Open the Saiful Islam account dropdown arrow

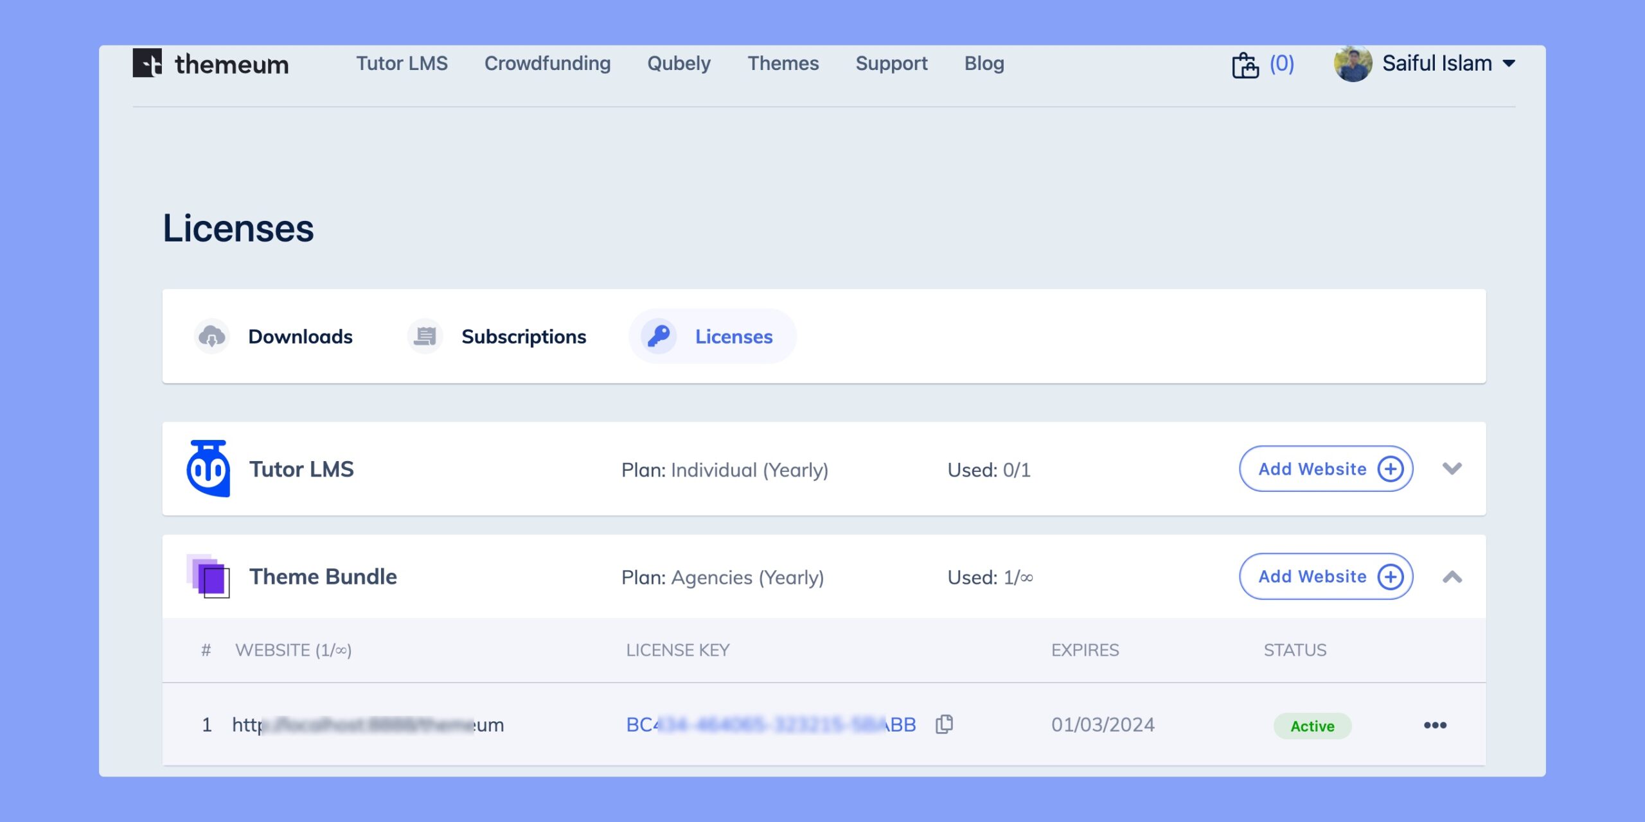(x=1509, y=64)
